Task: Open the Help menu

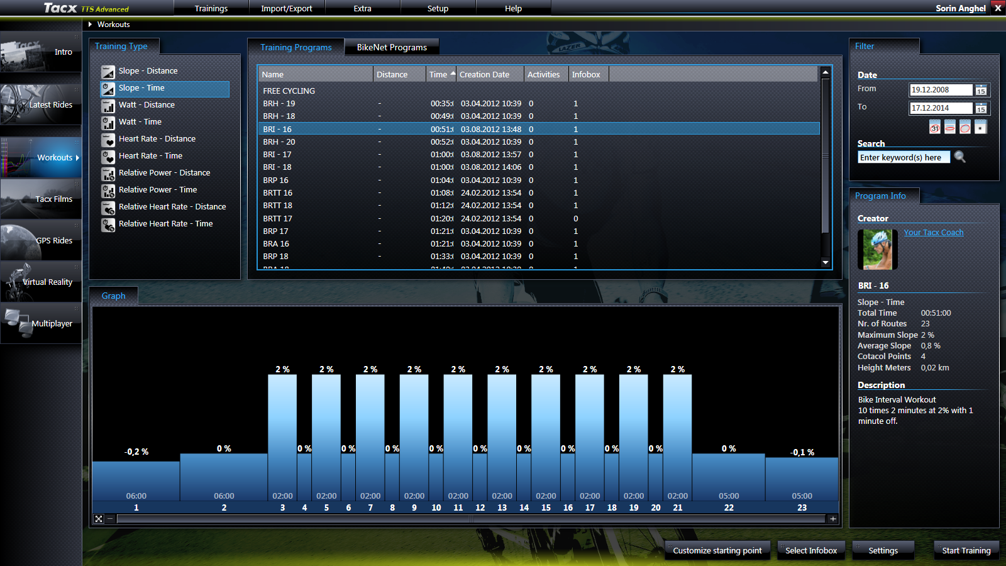Action: coord(514,8)
